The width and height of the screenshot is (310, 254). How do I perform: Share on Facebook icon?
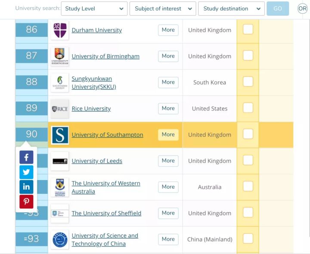click(x=26, y=157)
